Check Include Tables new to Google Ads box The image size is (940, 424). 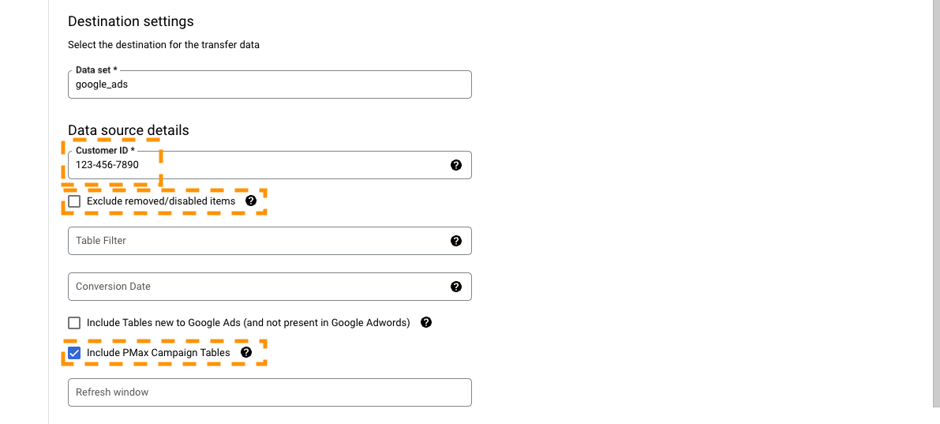(74, 323)
